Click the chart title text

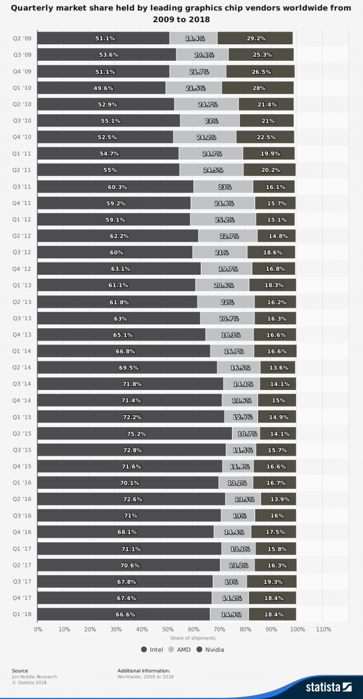[x=181, y=14]
